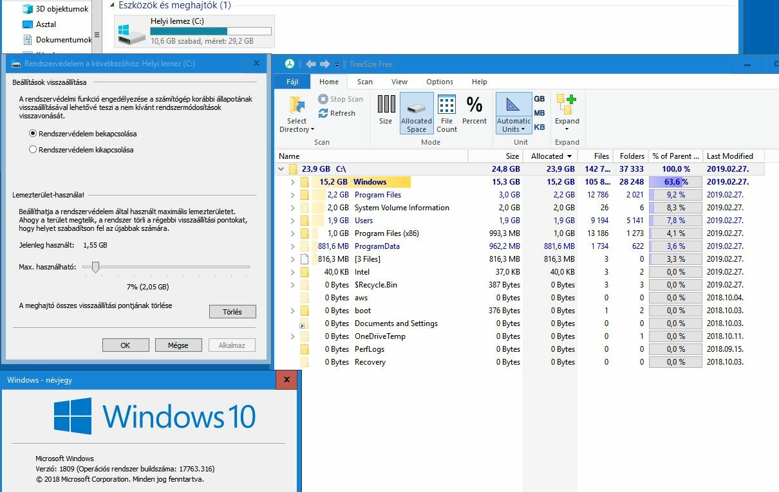Click OK in Rendszervédelem dialog
This screenshot has width=779, height=492.
[x=126, y=345]
